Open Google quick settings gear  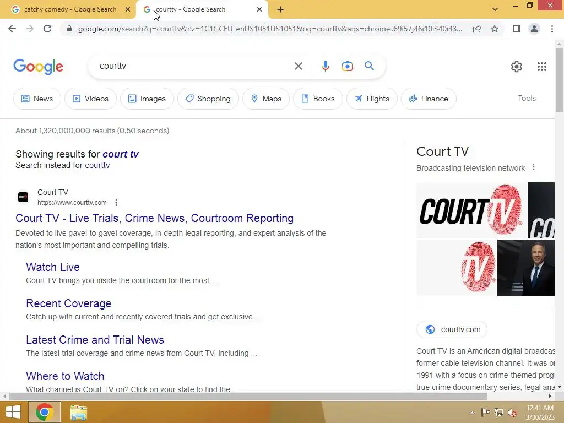tap(517, 67)
